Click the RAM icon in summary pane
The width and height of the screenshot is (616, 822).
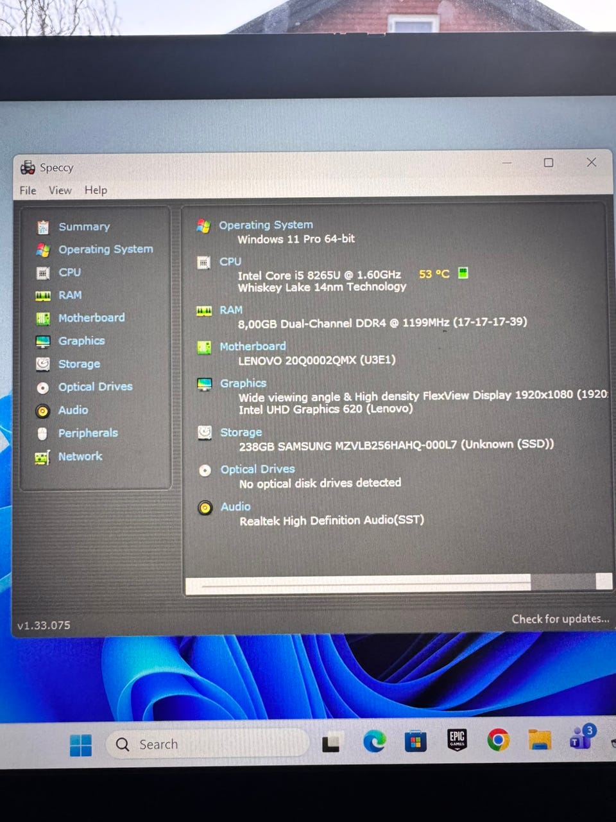tap(204, 311)
